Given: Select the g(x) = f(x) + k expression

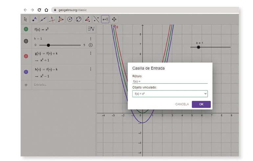Looking at the screenshot, I should [46, 54].
